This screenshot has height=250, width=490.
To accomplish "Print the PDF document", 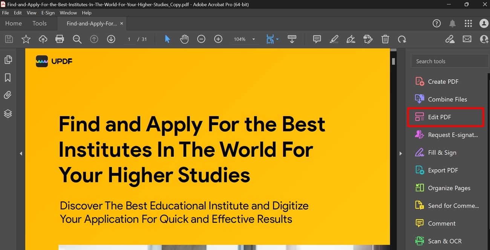I will coord(60,39).
